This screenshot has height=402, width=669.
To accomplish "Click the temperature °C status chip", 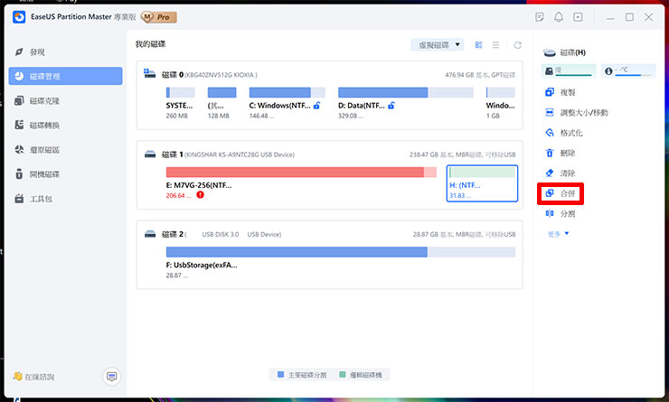I will 628,70.
